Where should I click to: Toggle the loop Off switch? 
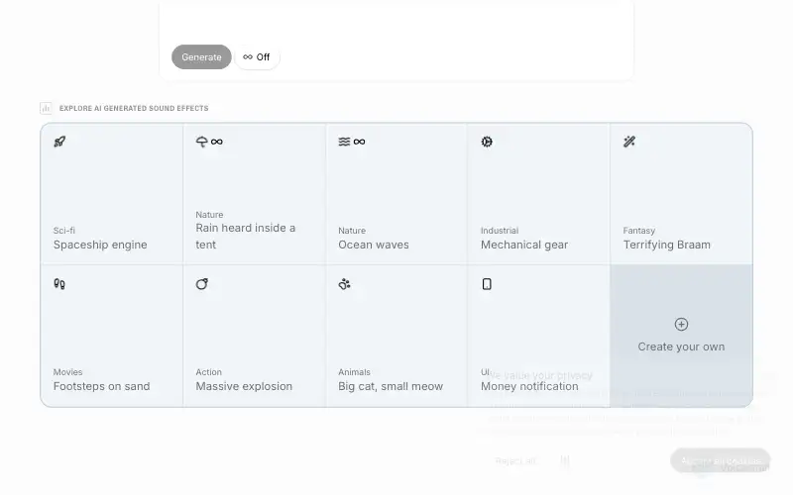point(257,57)
